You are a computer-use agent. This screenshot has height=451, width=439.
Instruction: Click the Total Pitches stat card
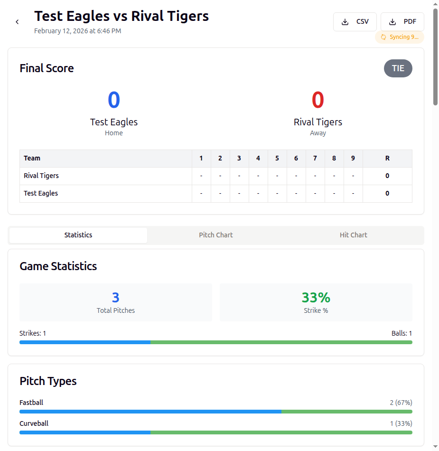point(115,302)
